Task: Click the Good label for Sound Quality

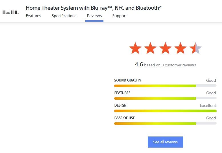Action: click(x=211, y=80)
